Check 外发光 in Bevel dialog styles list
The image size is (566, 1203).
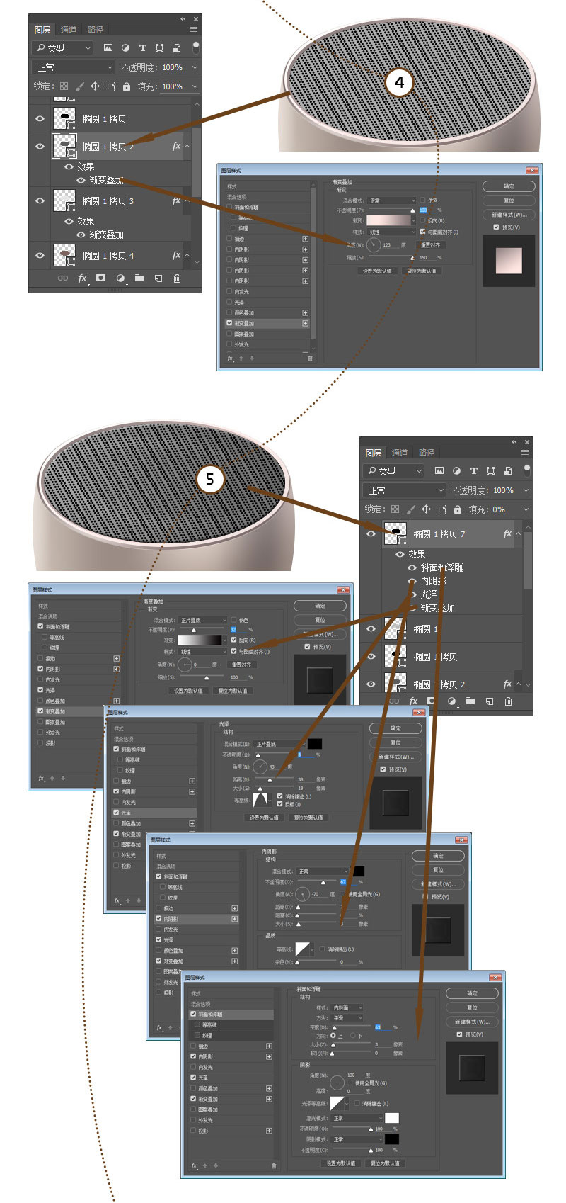193,1120
